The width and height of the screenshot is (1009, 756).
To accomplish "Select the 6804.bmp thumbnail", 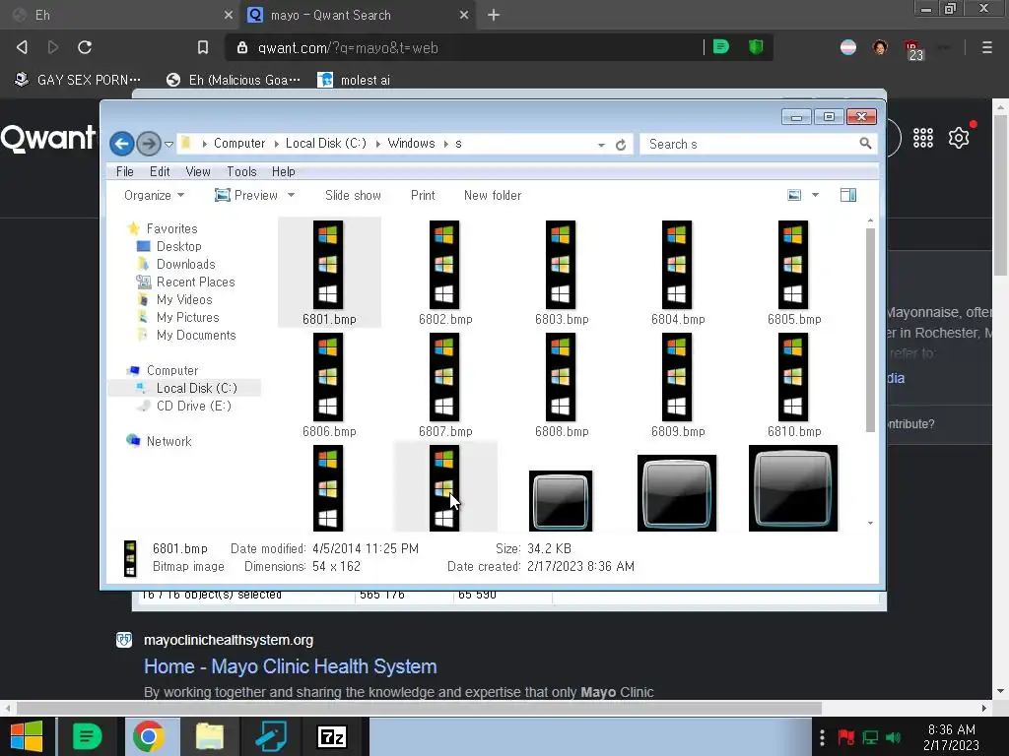I will click(x=677, y=265).
